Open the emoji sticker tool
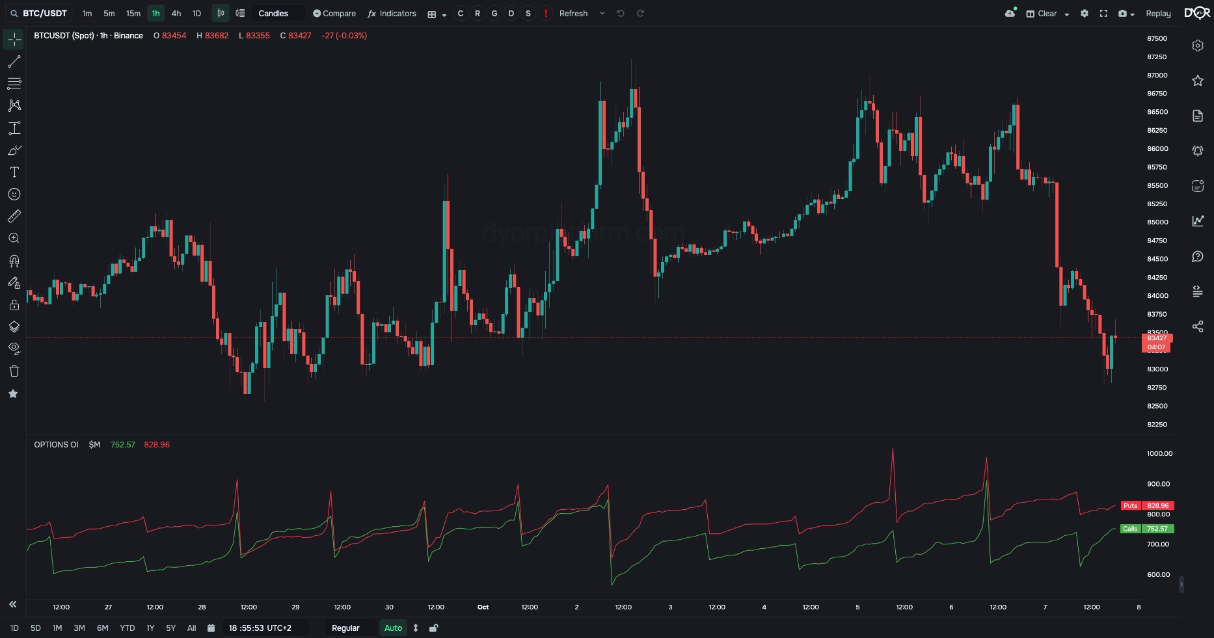 click(14, 194)
